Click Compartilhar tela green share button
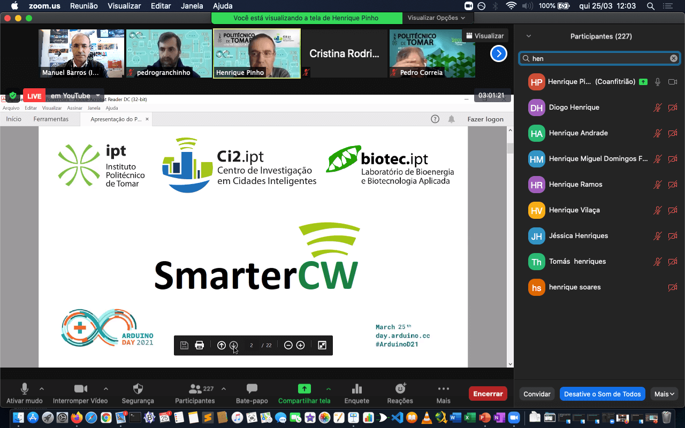Image resolution: width=685 pixels, height=428 pixels. (304, 393)
